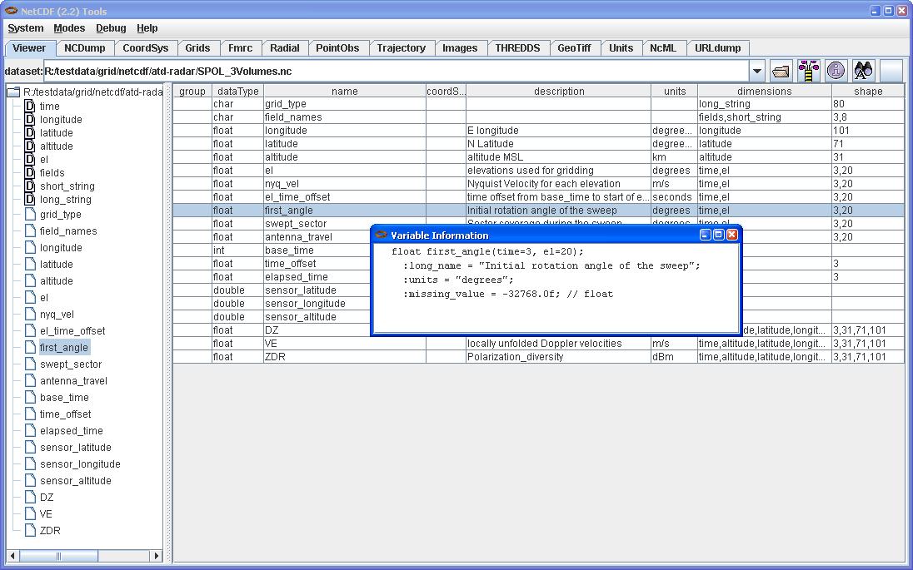Open the Modes menu

coord(69,28)
